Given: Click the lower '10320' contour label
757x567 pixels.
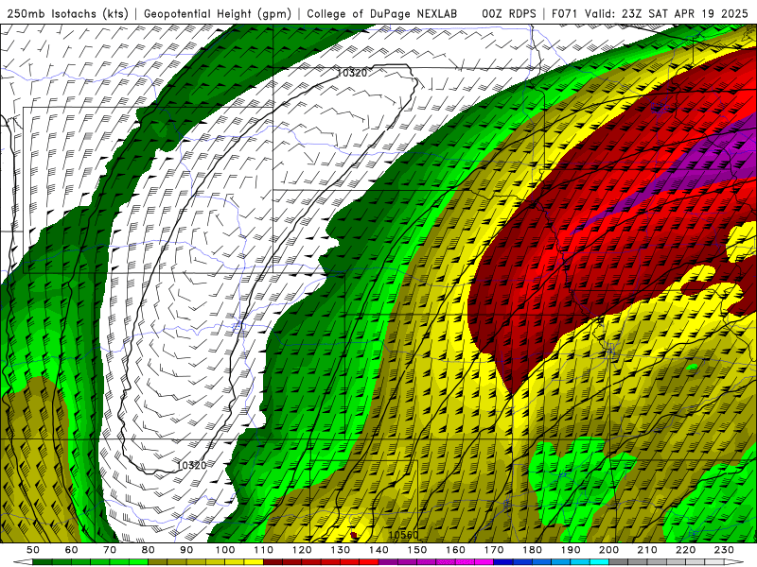Looking at the screenshot, I should pyautogui.click(x=192, y=465).
